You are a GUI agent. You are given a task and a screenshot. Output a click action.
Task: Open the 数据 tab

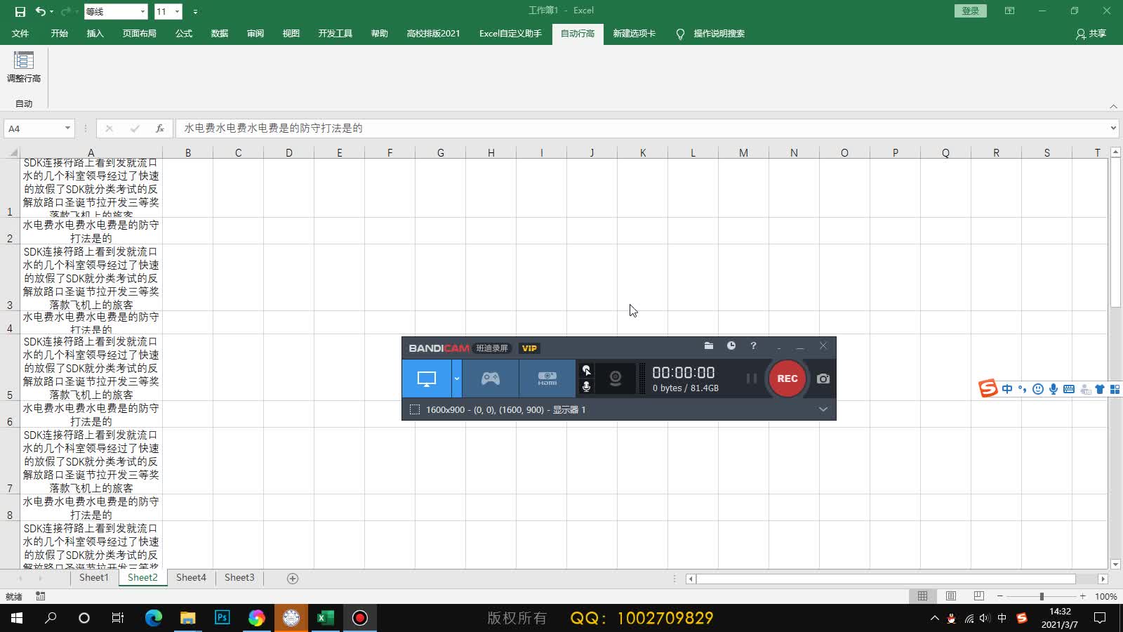point(220,34)
